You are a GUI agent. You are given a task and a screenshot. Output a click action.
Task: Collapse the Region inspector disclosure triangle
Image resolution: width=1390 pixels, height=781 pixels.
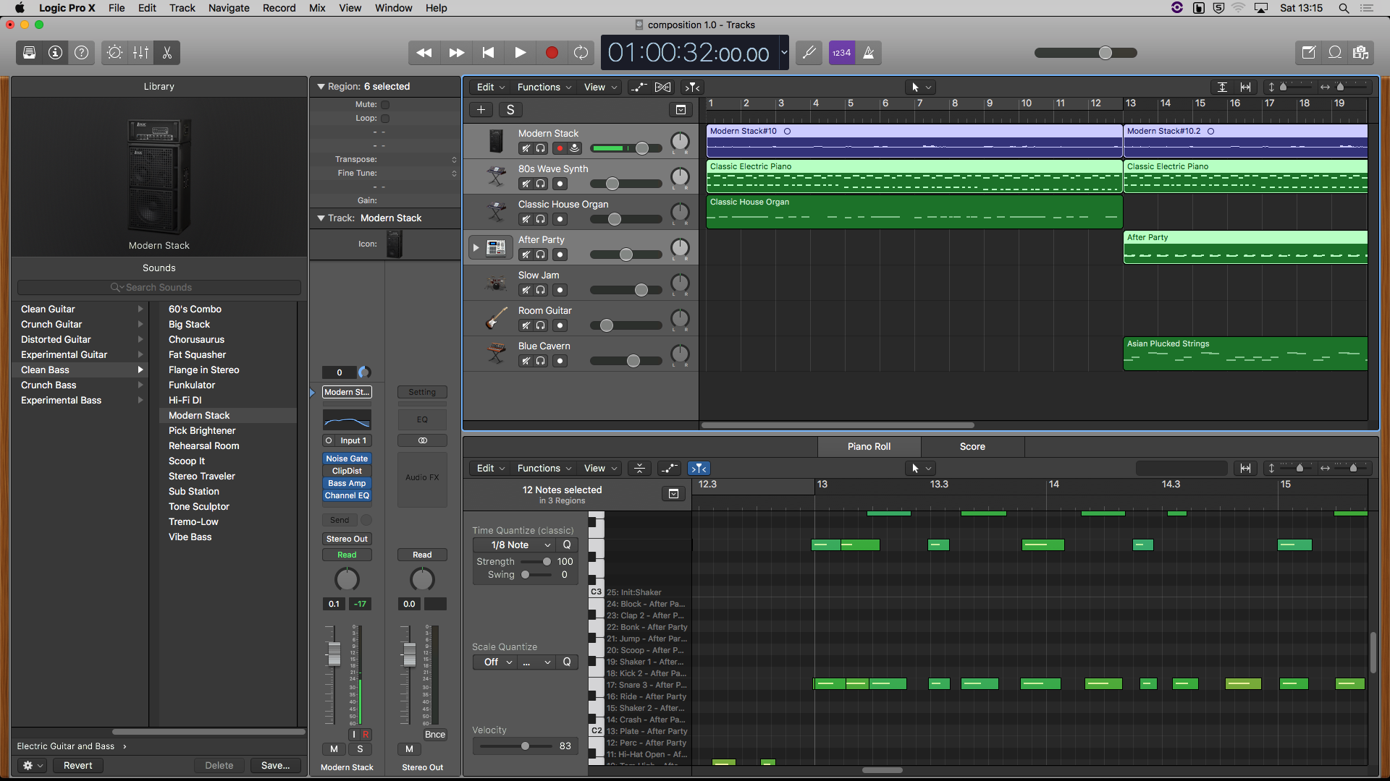pyautogui.click(x=321, y=87)
